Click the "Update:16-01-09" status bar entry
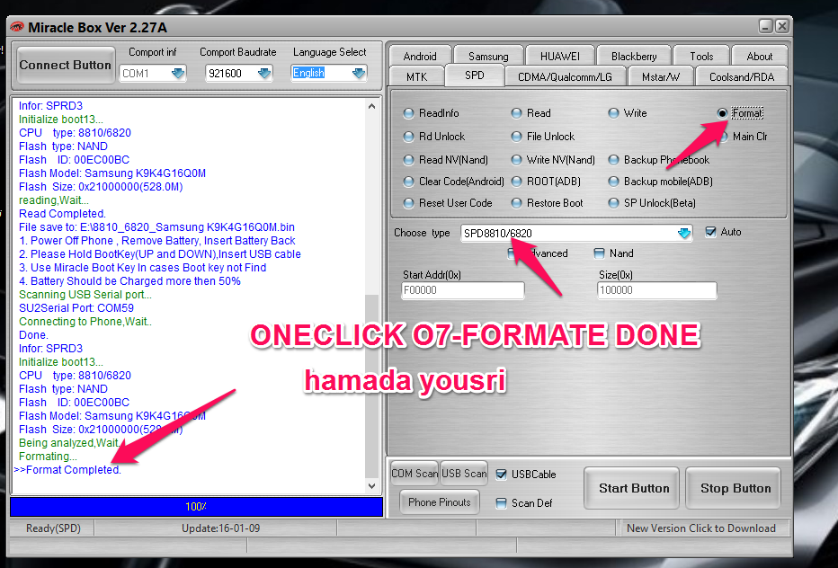The height and width of the screenshot is (568, 838). click(220, 528)
